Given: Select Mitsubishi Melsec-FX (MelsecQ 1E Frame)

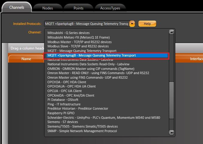Looking at the screenshot, I should (x=79, y=37).
